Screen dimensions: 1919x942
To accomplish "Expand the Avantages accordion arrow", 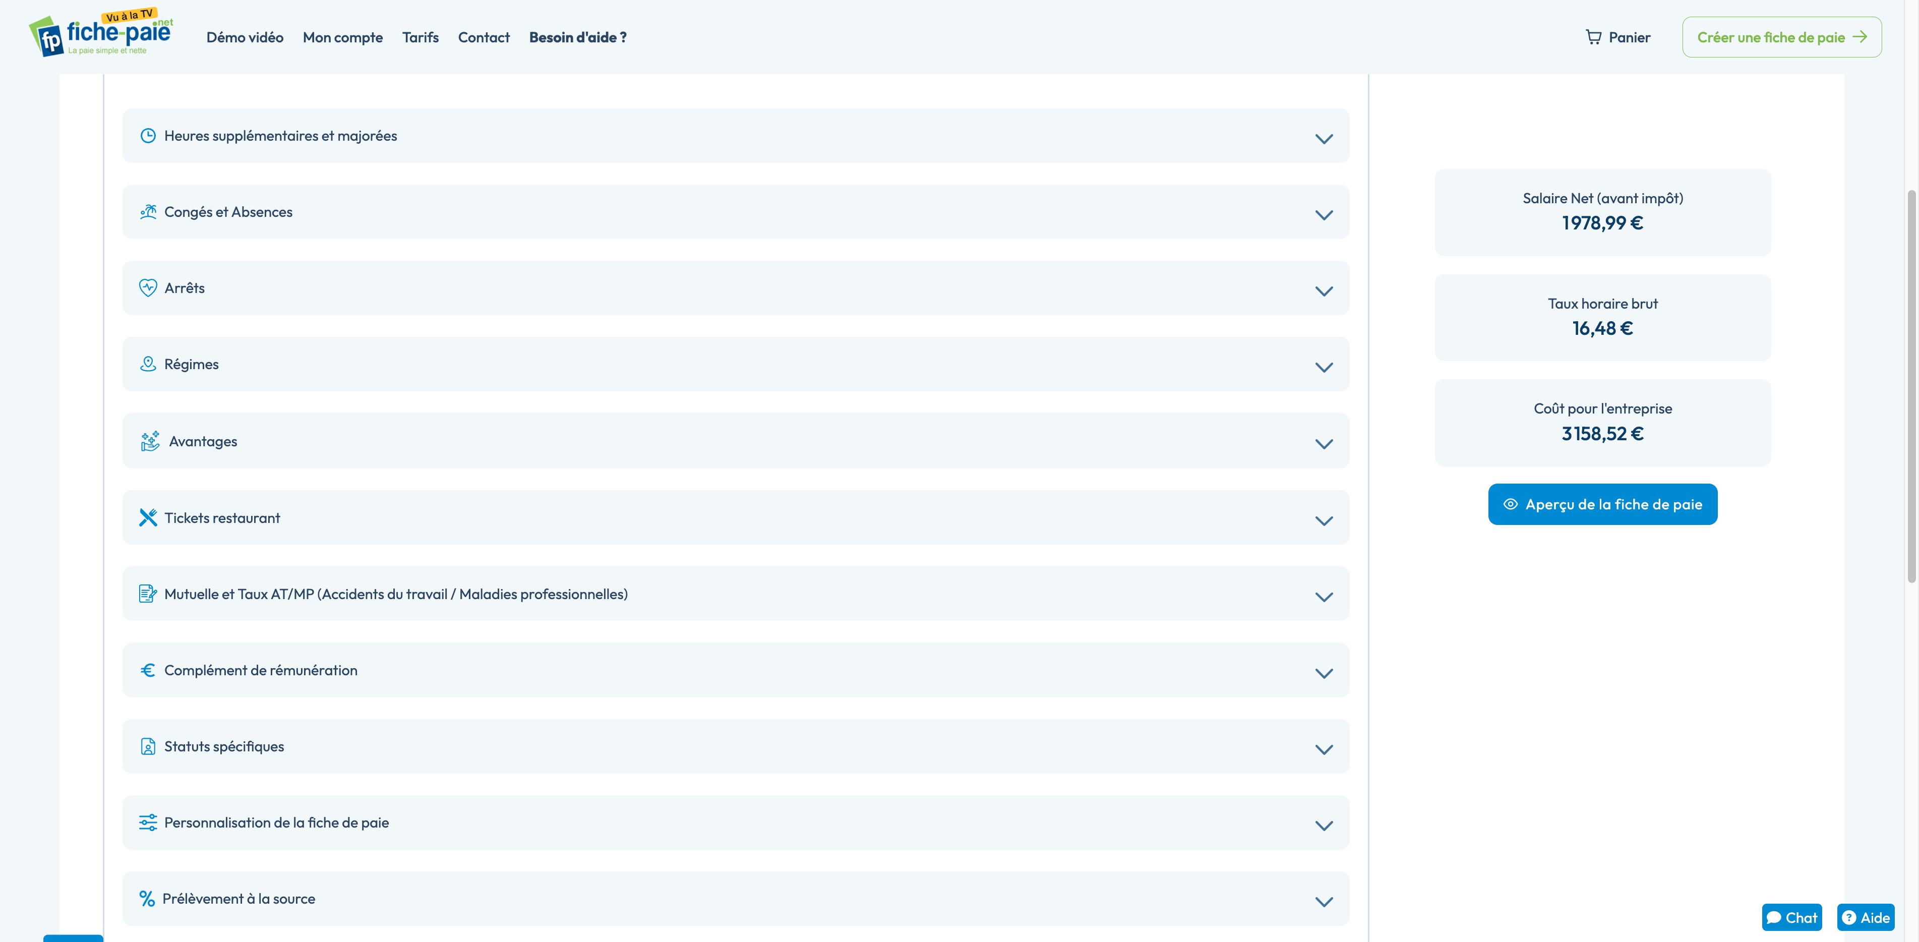I will [x=1323, y=443].
